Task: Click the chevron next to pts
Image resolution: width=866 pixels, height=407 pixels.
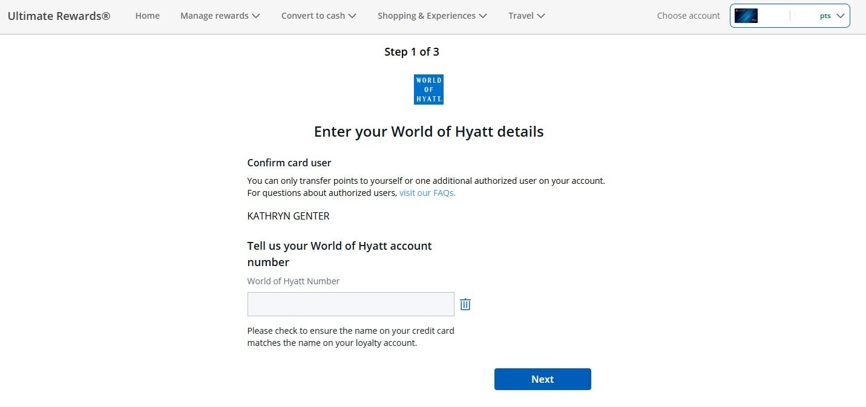Action: click(x=840, y=16)
